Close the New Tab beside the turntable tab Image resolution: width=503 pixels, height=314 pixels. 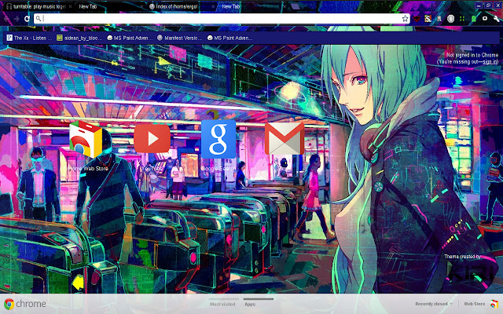tap(141, 6)
